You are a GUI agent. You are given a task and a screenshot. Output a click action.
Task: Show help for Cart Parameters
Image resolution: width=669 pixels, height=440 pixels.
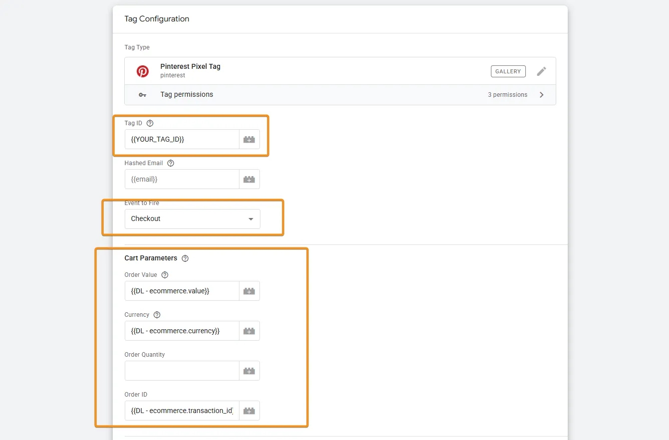(185, 258)
